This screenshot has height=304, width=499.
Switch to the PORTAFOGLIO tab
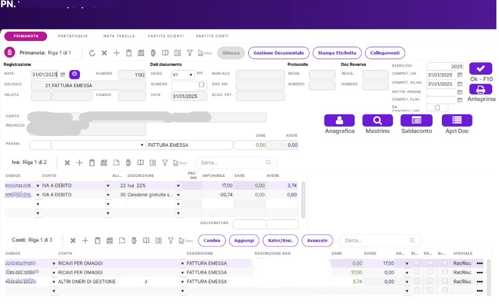73,36
